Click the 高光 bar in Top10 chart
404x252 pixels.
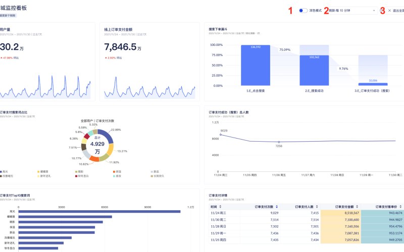click(x=99, y=212)
